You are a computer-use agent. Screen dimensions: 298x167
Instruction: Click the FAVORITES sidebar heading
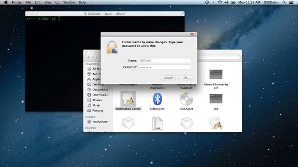pos(92,64)
